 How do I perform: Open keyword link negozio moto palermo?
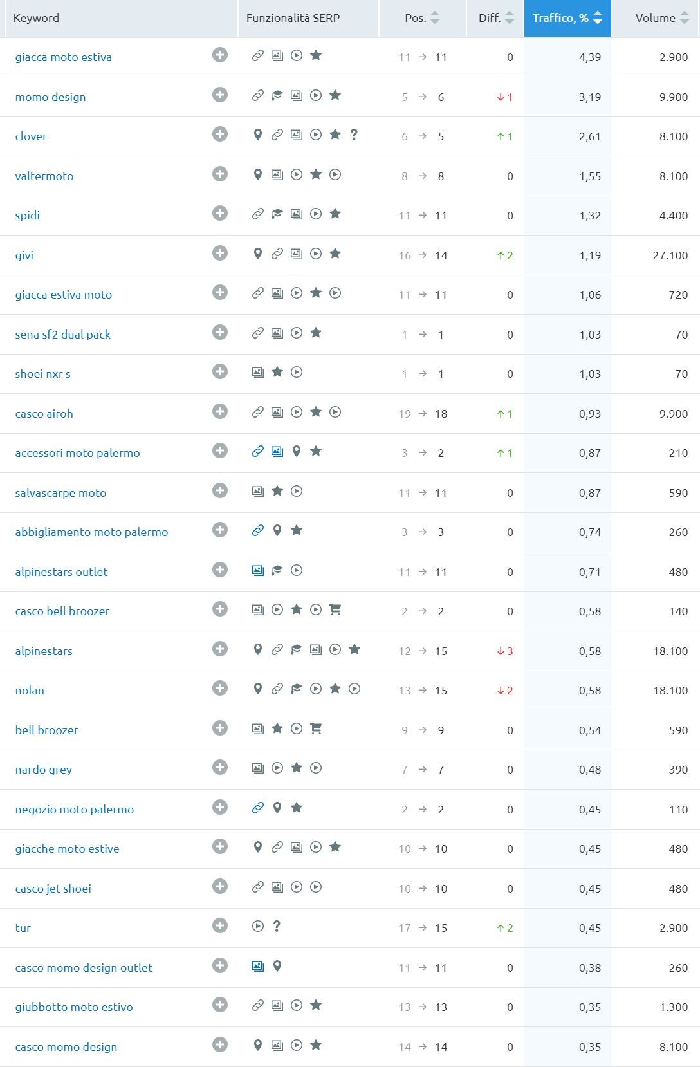click(x=75, y=810)
